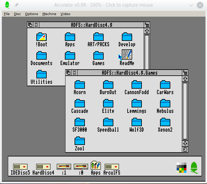Viewport: 207px width, 184px height.
Task: Click the Games window scroll down arrow
Action: (x=185, y=143)
